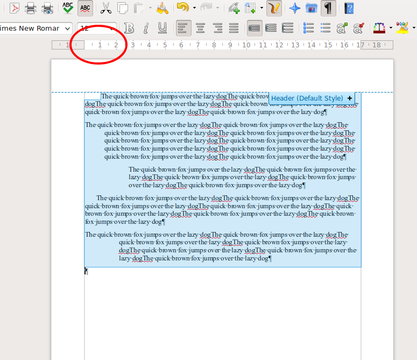Viewport: 417px width, 360px height.
Task: Apply the yellow highlighting color
Action: 401,28
